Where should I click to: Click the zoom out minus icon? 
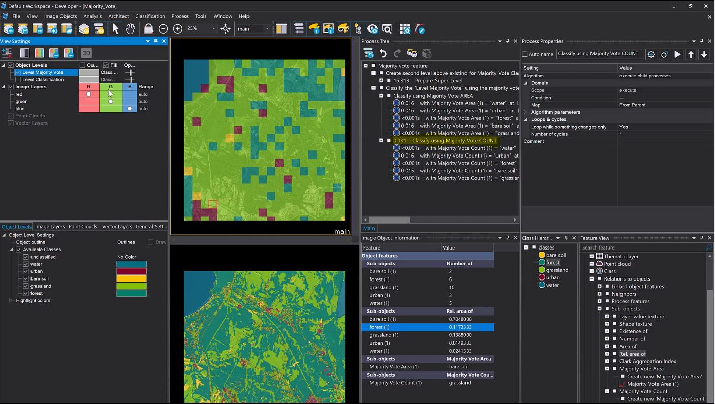click(163, 29)
